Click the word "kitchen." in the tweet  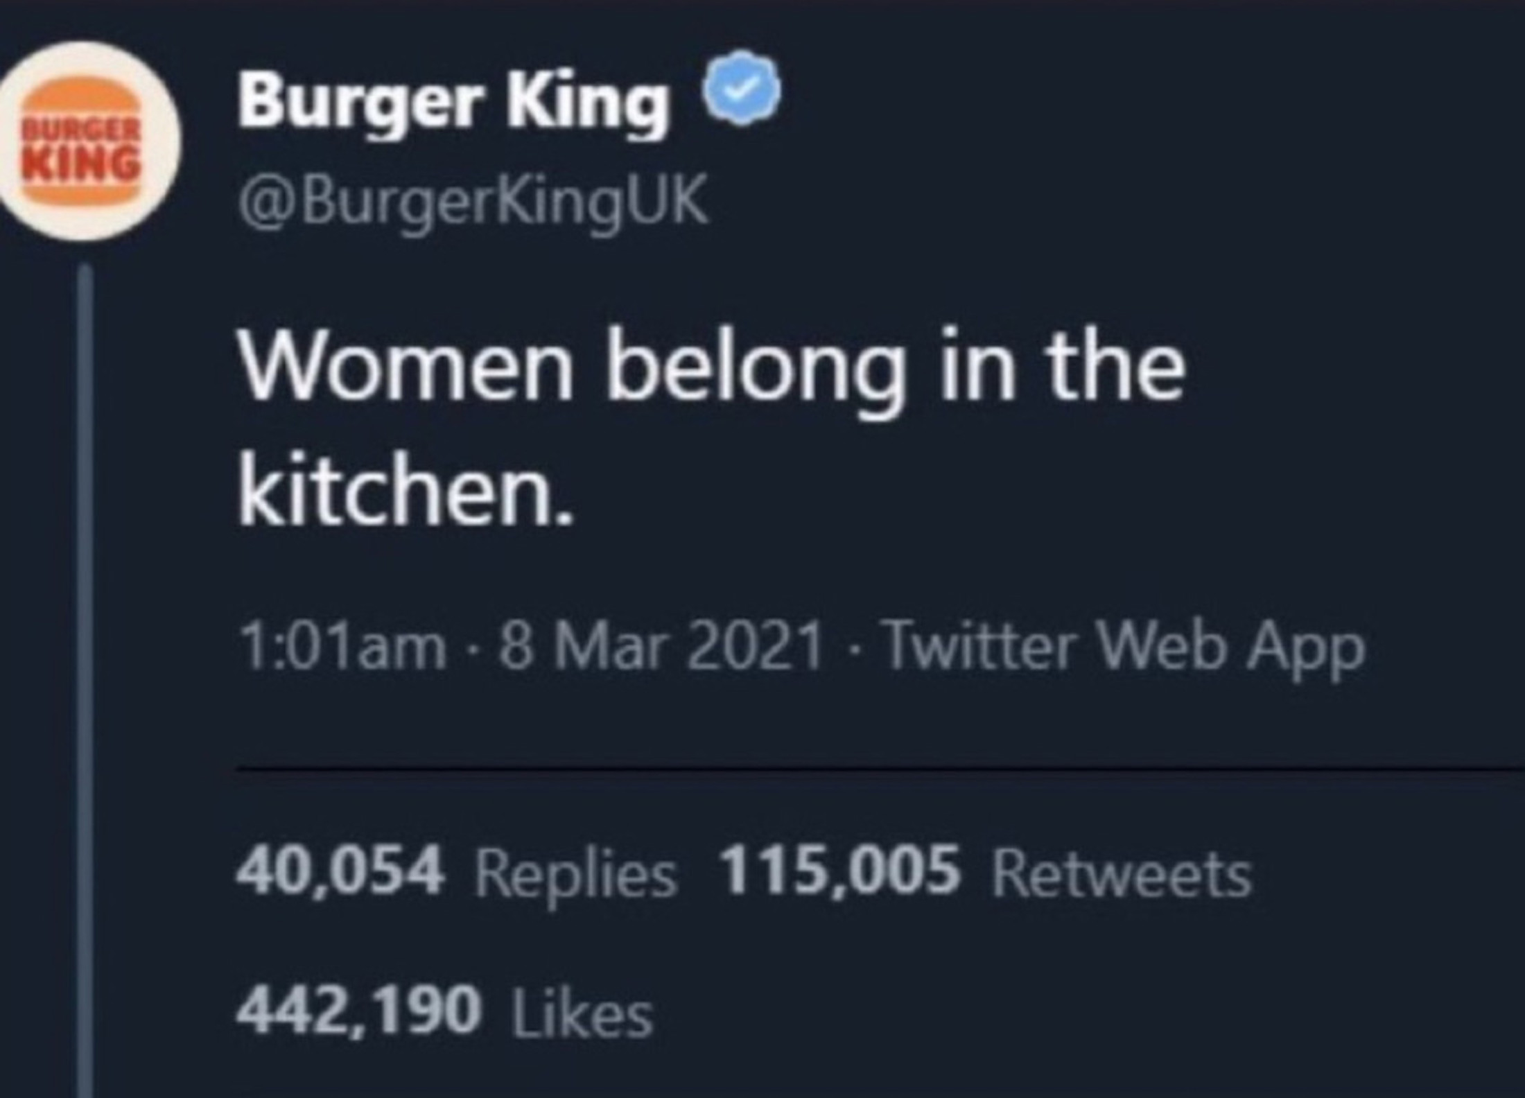click(x=406, y=493)
